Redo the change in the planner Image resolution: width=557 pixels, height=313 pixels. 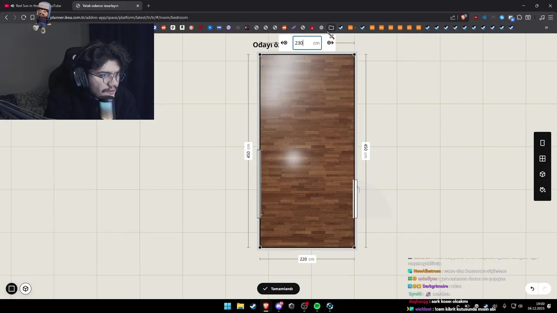pos(544,289)
